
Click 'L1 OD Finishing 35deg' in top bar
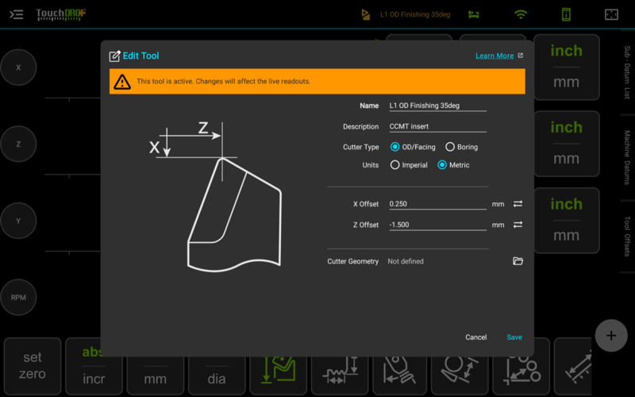[x=415, y=14]
